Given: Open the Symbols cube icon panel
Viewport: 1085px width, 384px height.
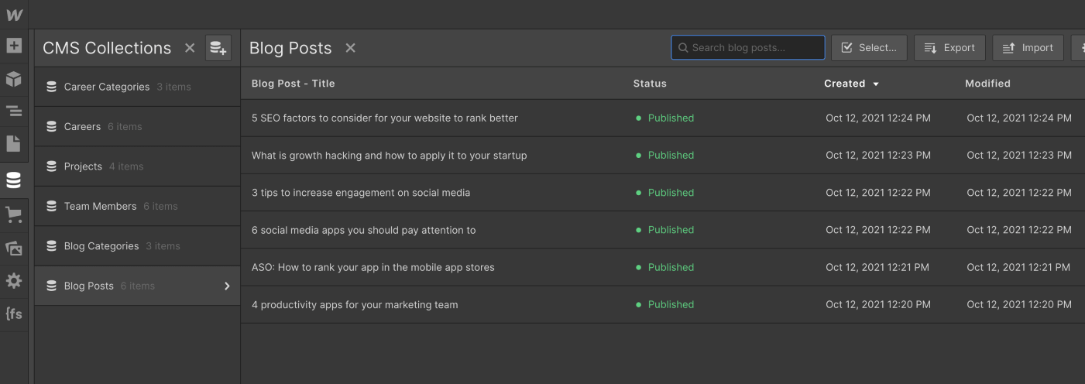Looking at the screenshot, I should point(14,79).
